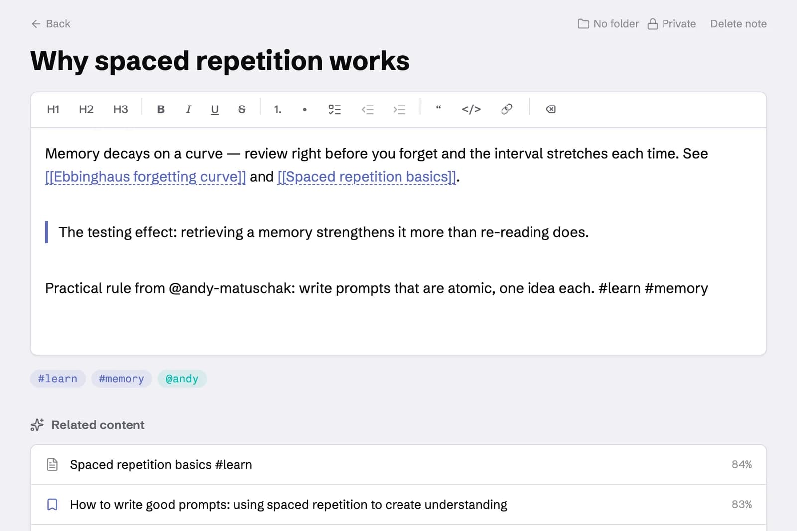Insert a bulleted list
The height and width of the screenshot is (531, 797).
coord(305,109)
